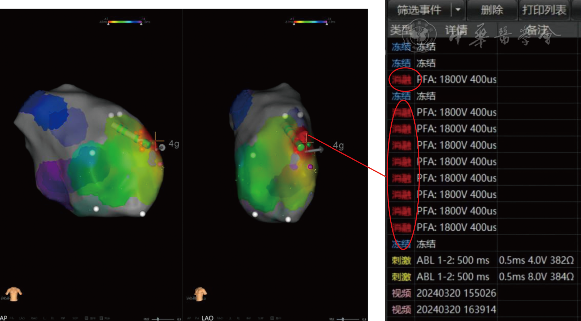The height and width of the screenshot is (321, 581).
Task: Click the torso orientation icon in LAO view
Action: click(x=200, y=294)
